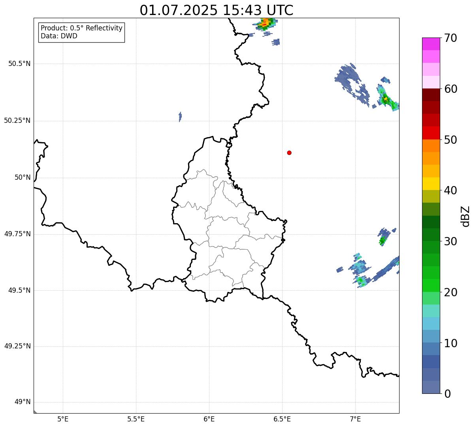Click the 49.75°N latitude label
The image size is (475, 427).
click(x=17, y=234)
